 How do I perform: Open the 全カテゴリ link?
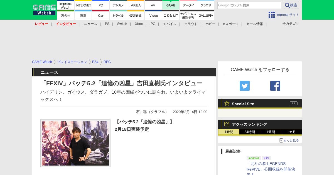pyautogui.click(x=291, y=24)
